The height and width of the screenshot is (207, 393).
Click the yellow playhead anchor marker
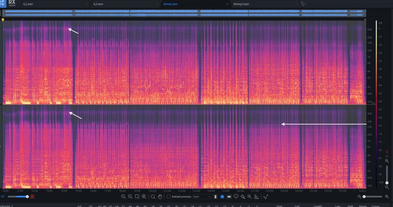tap(3, 20)
